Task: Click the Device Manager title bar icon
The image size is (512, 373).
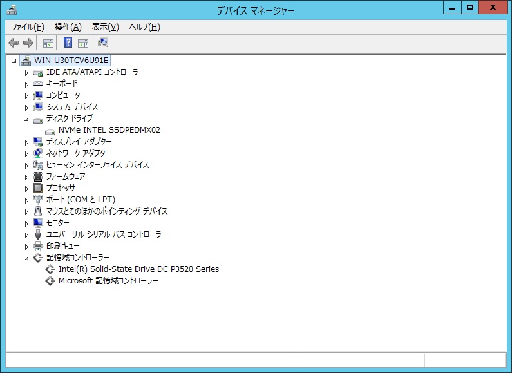Action: pos(12,9)
